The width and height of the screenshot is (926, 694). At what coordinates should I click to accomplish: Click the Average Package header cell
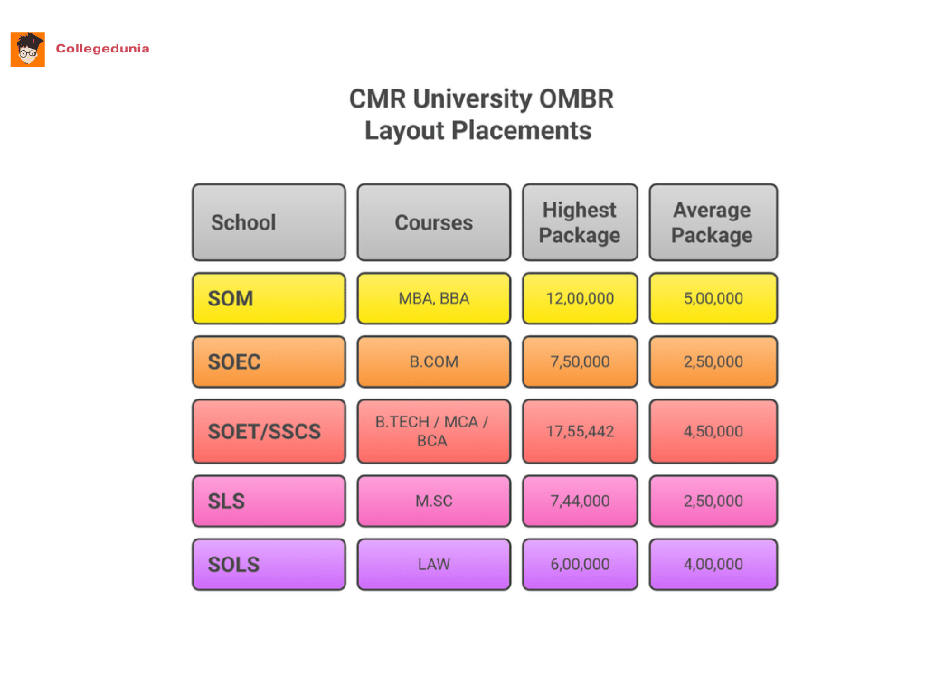713,222
